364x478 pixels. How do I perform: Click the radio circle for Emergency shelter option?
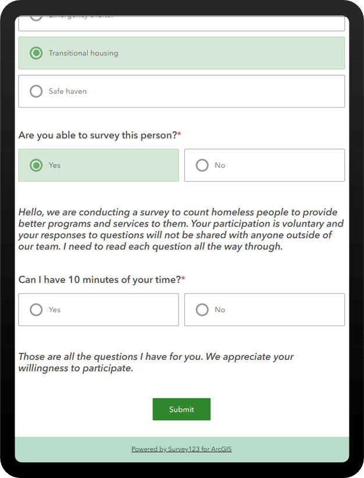tap(35, 15)
